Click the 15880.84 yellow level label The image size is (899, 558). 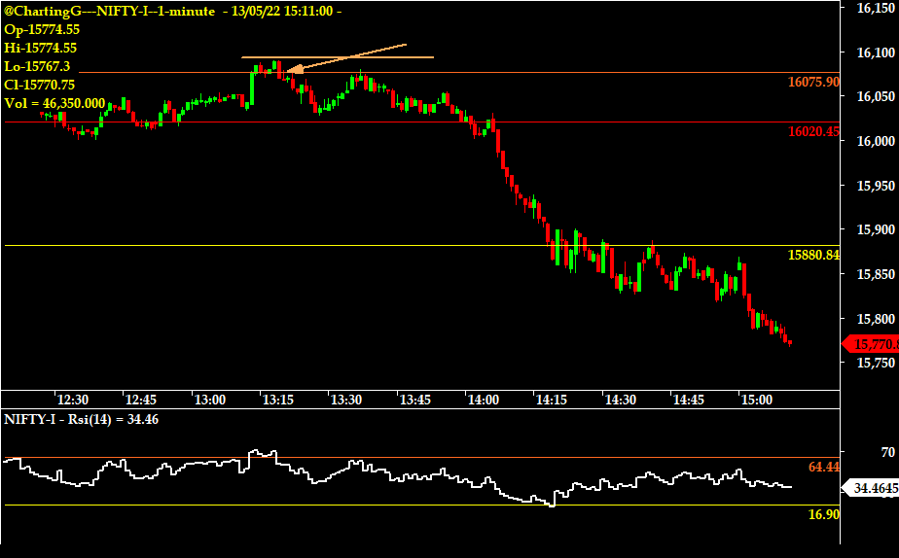[x=813, y=255]
